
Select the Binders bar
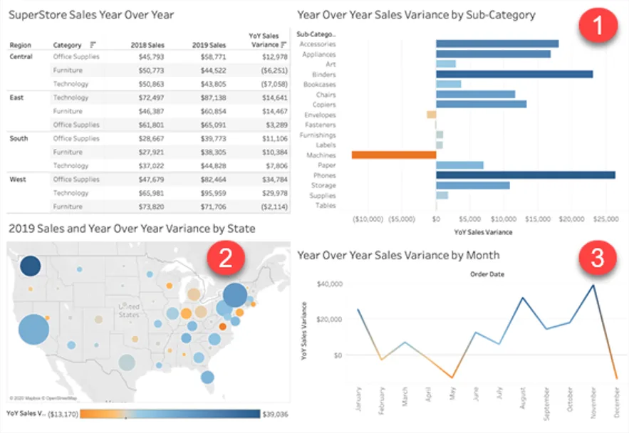[515, 74]
